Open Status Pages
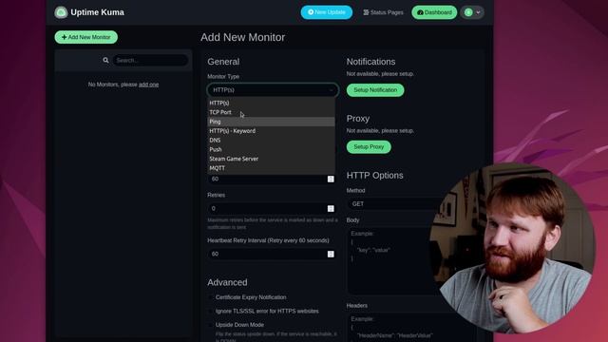 pyautogui.click(x=383, y=12)
